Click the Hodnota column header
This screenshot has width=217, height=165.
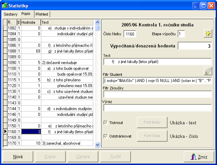click(x=31, y=22)
